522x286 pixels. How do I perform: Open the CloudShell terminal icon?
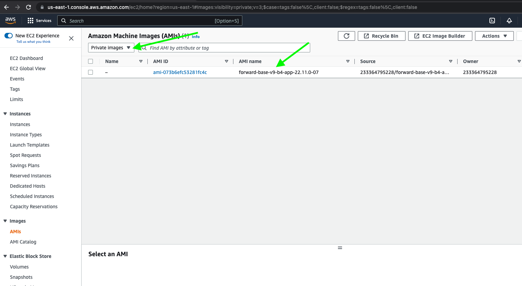(492, 21)
